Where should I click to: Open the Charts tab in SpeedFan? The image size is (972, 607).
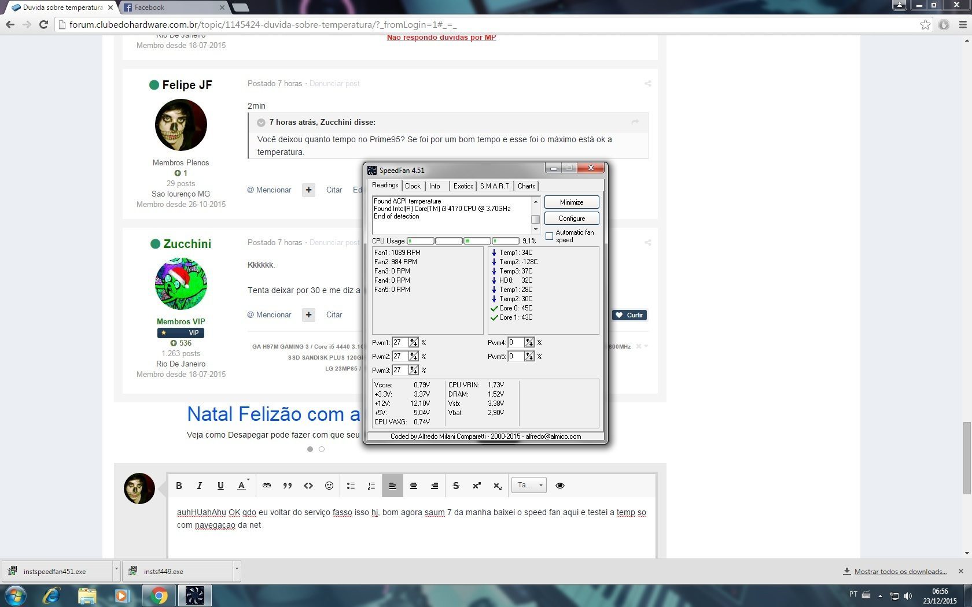[526, 186]
